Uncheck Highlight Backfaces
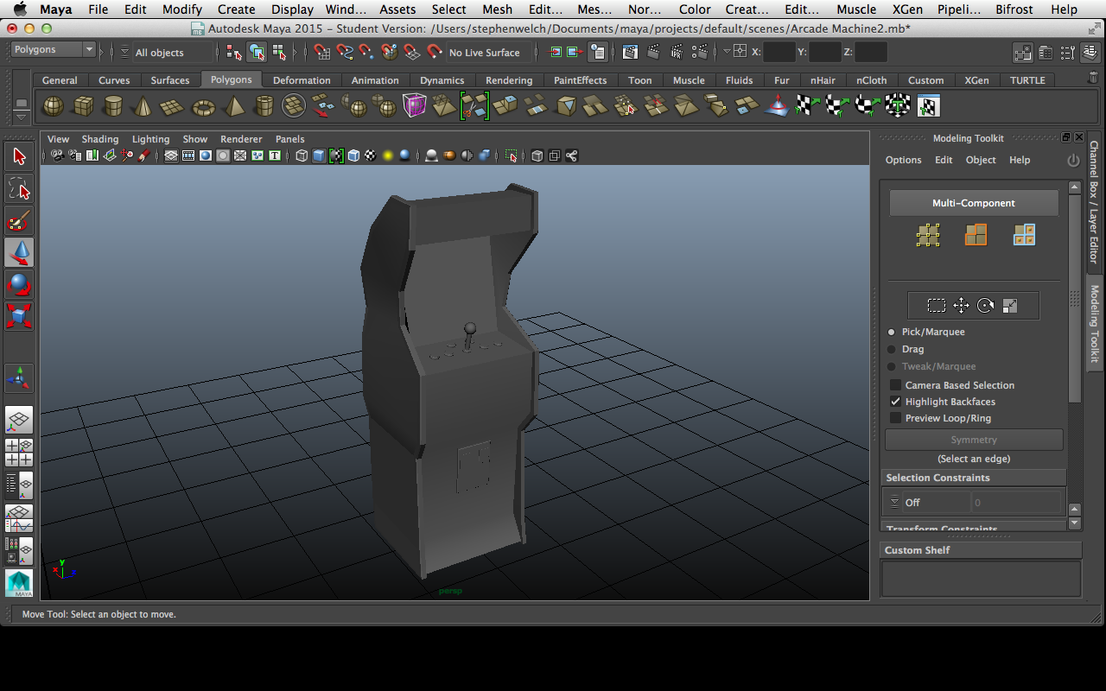This screenshot has height=691, width=1106. coord(896,402)
